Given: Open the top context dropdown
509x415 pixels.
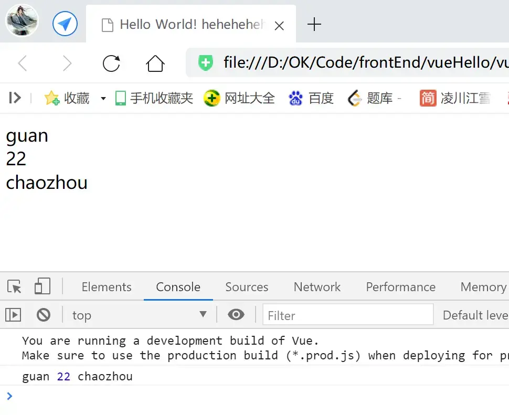Looking at the screenshot, I should [140, 315].
